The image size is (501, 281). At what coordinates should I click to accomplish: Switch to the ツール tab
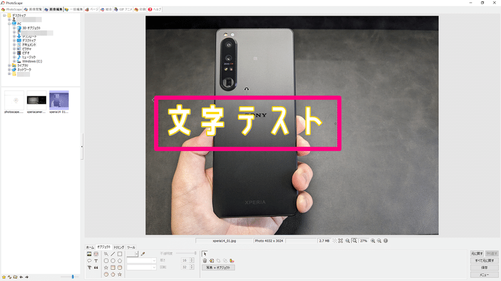click(131, 247)
